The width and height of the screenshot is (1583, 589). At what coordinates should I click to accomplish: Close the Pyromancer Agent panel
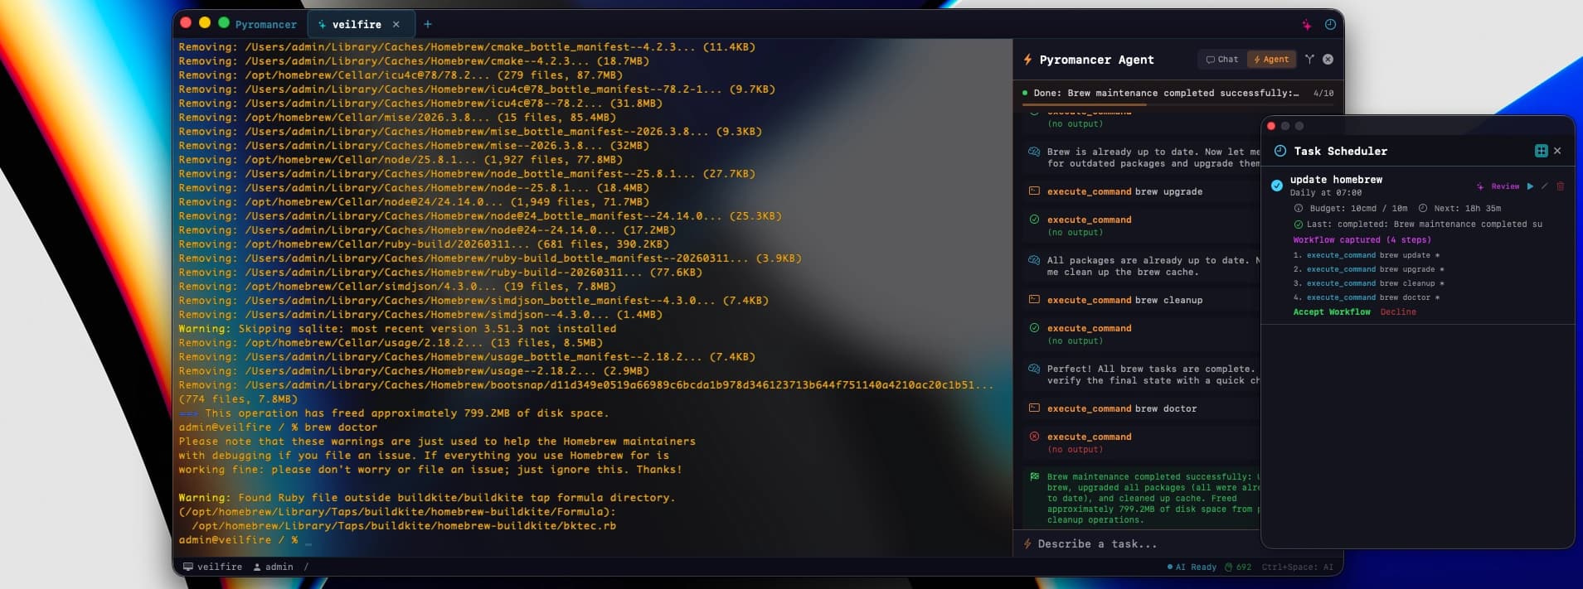1328,60
